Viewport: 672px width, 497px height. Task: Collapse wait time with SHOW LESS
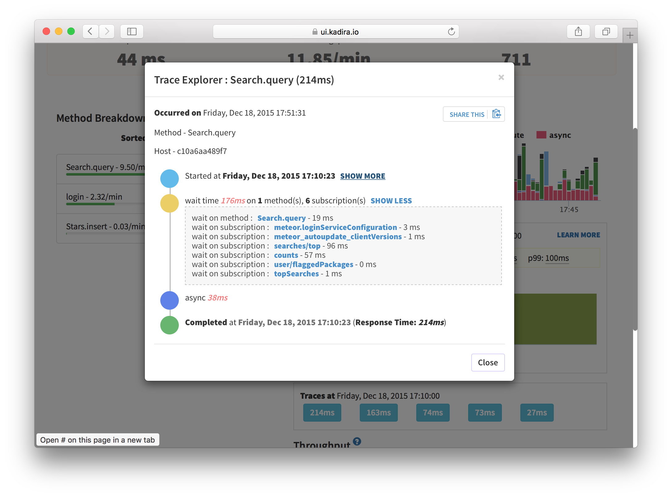[391, 201]
